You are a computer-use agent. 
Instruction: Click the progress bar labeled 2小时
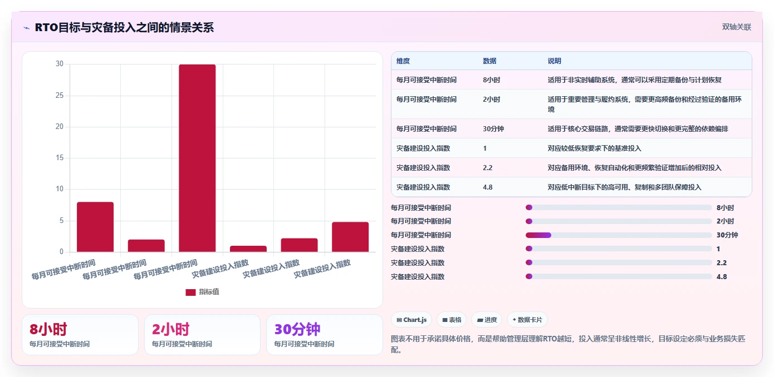pyautogui.click(x=619, y=221)
